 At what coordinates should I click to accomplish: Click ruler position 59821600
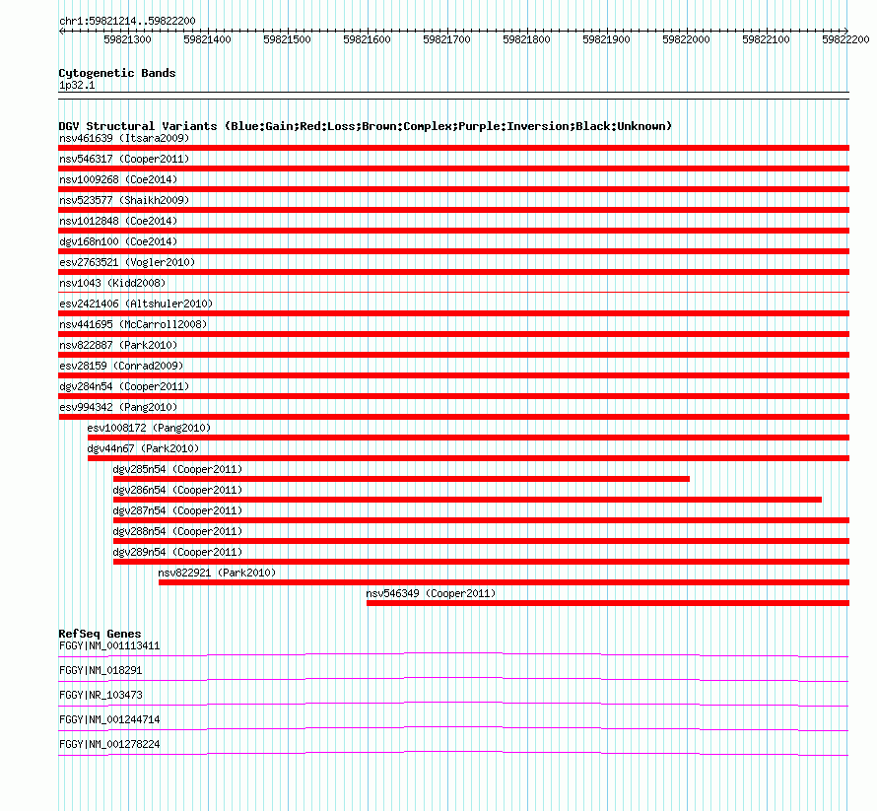367,39
